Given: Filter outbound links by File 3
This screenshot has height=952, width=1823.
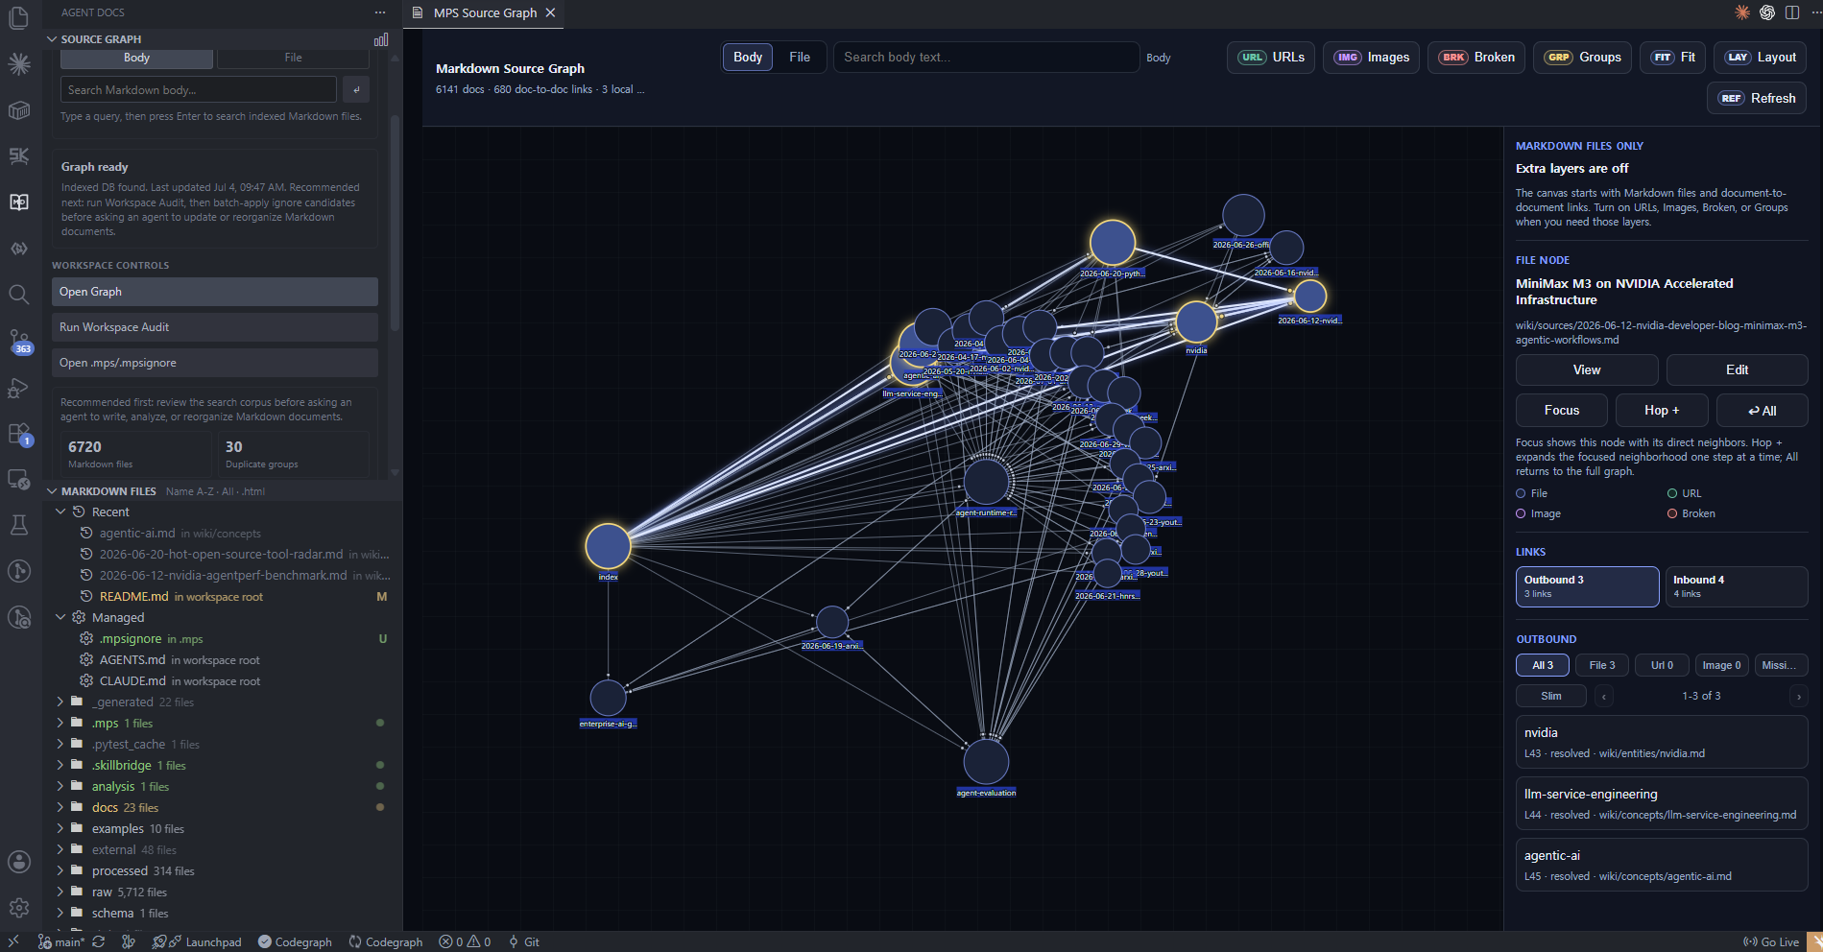Looking at the screenshot, I should point(1601,665).
